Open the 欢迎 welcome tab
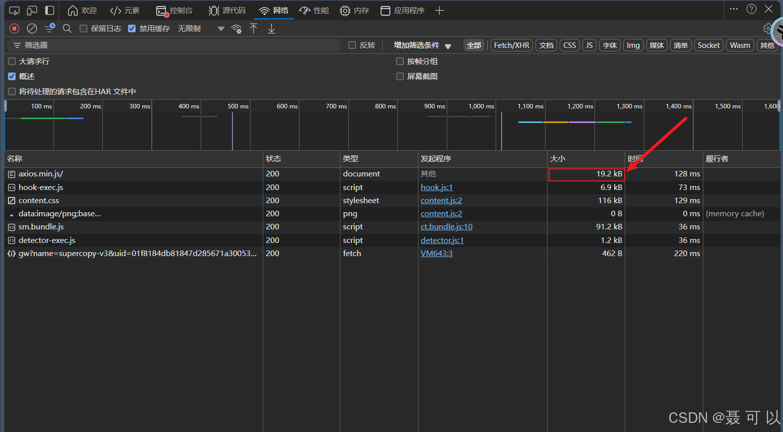This screenshot has height=432, width=783. pos(82,11)
